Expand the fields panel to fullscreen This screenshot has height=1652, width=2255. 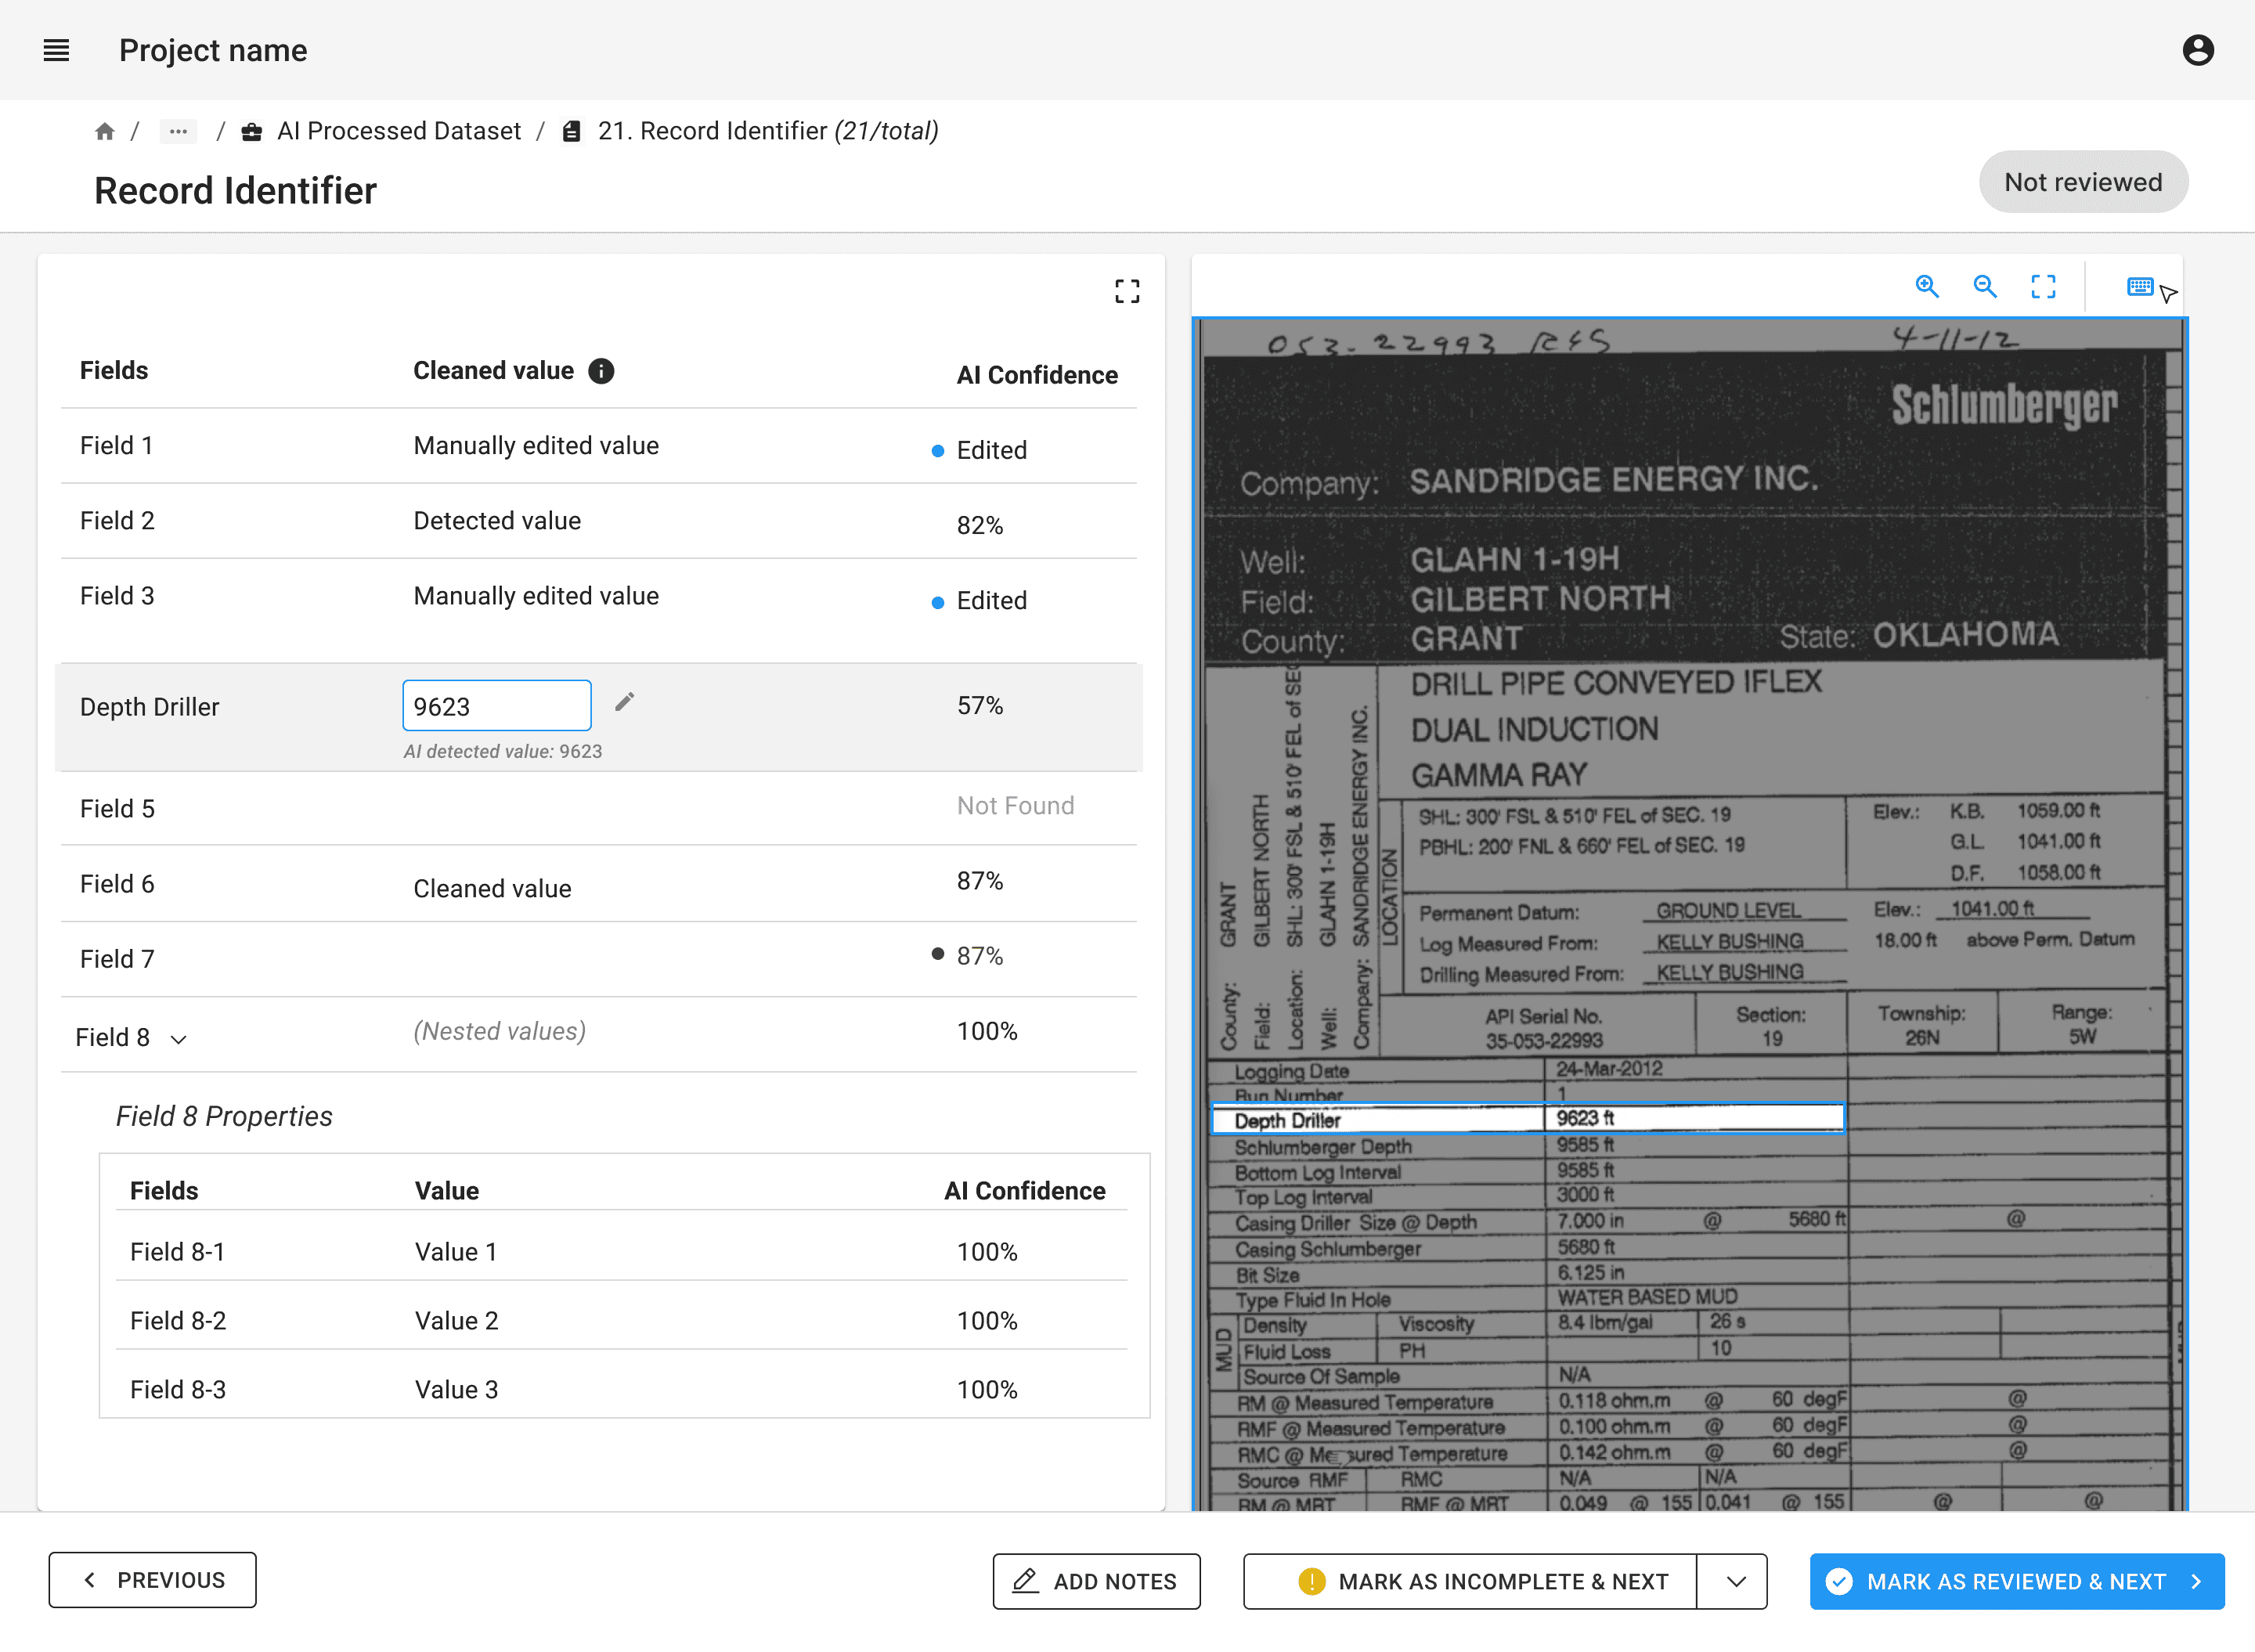[1127, 291]
